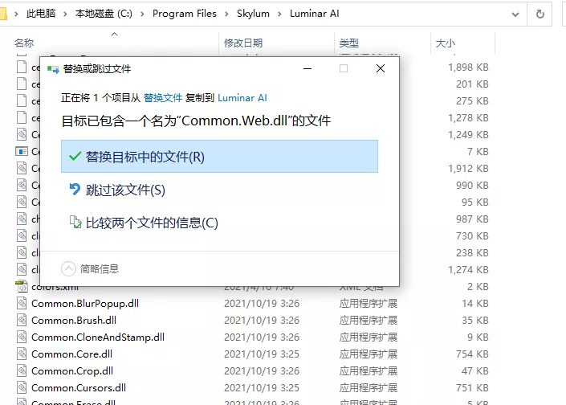
Task: Click 应用程序扩展 type of Common.Crop.dll
Action: coord(369,371)
